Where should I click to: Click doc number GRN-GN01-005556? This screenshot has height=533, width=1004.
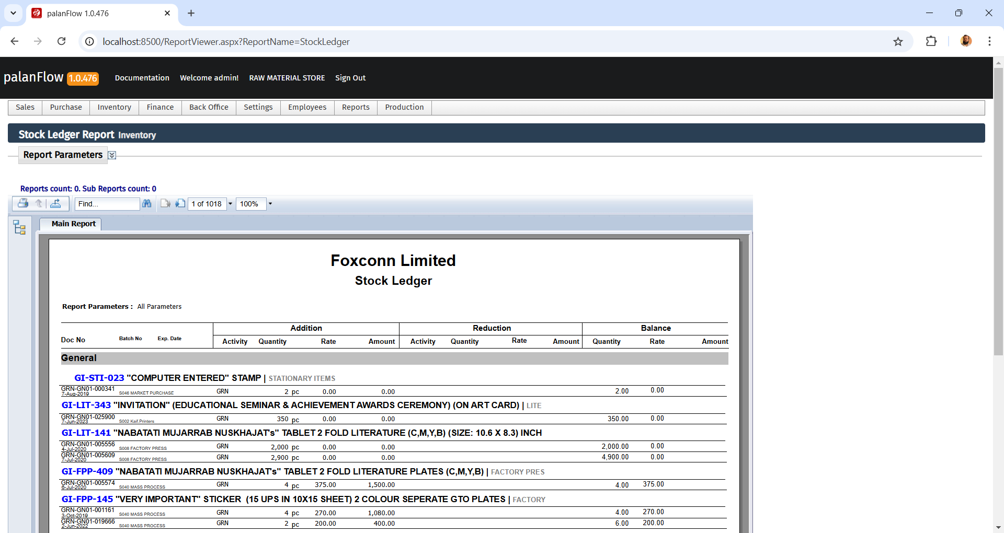[88, 444]
